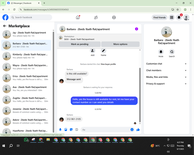Image resolution: width=194 pixels, height=155 pixels.
Task: Click the Aa message input field
Action: click(106, 129)
